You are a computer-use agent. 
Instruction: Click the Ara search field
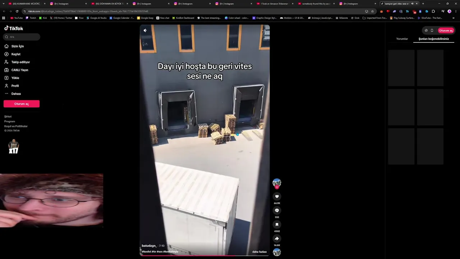click(22, 37)
